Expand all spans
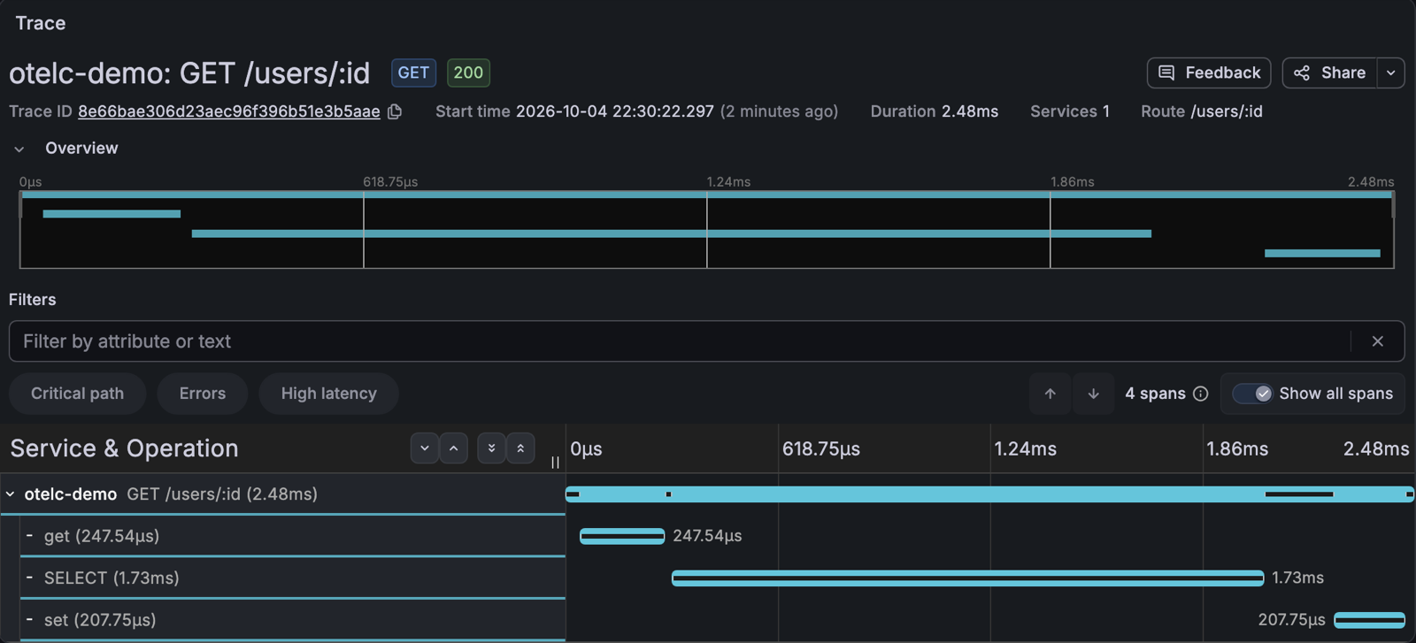The width and height of the screenshot is (1416, 643). click(491, 448)
